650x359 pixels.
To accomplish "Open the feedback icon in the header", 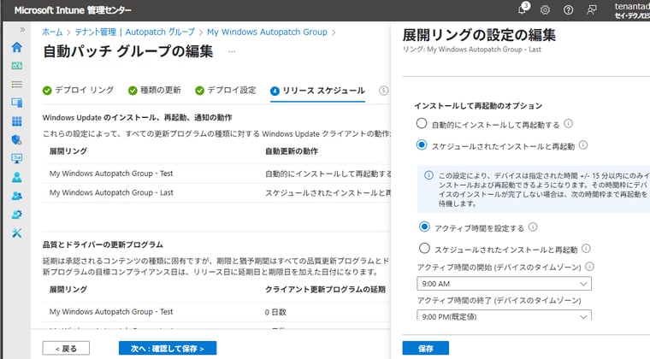I will [x=592, y=10].
